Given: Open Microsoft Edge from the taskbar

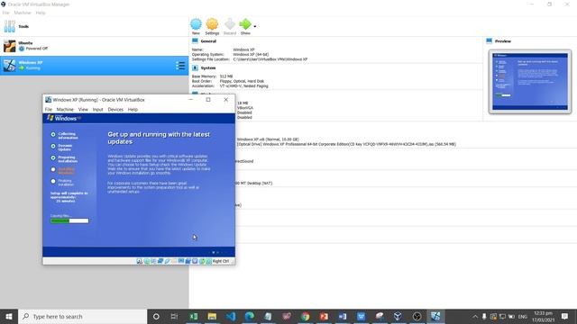Looking at the screenshot, I should pyautogui.click(x=249, y=316).
